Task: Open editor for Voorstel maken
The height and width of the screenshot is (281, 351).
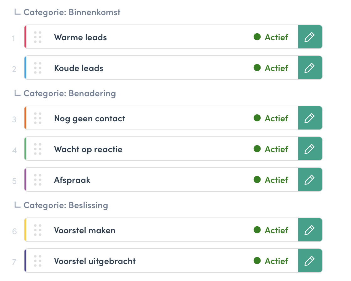Action: (310, 230)
